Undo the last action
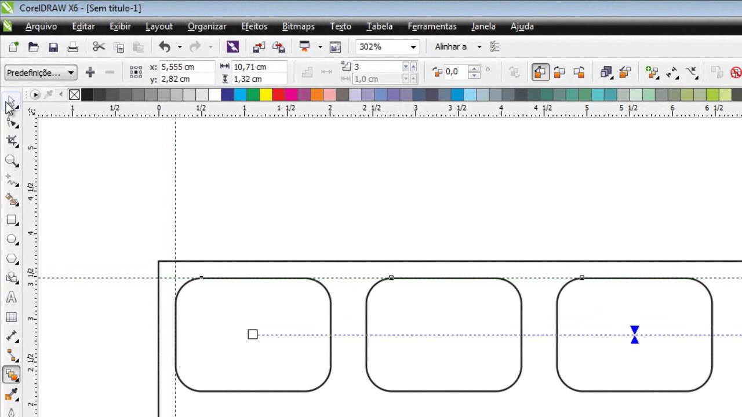The image size is (742, 417). 165,47
